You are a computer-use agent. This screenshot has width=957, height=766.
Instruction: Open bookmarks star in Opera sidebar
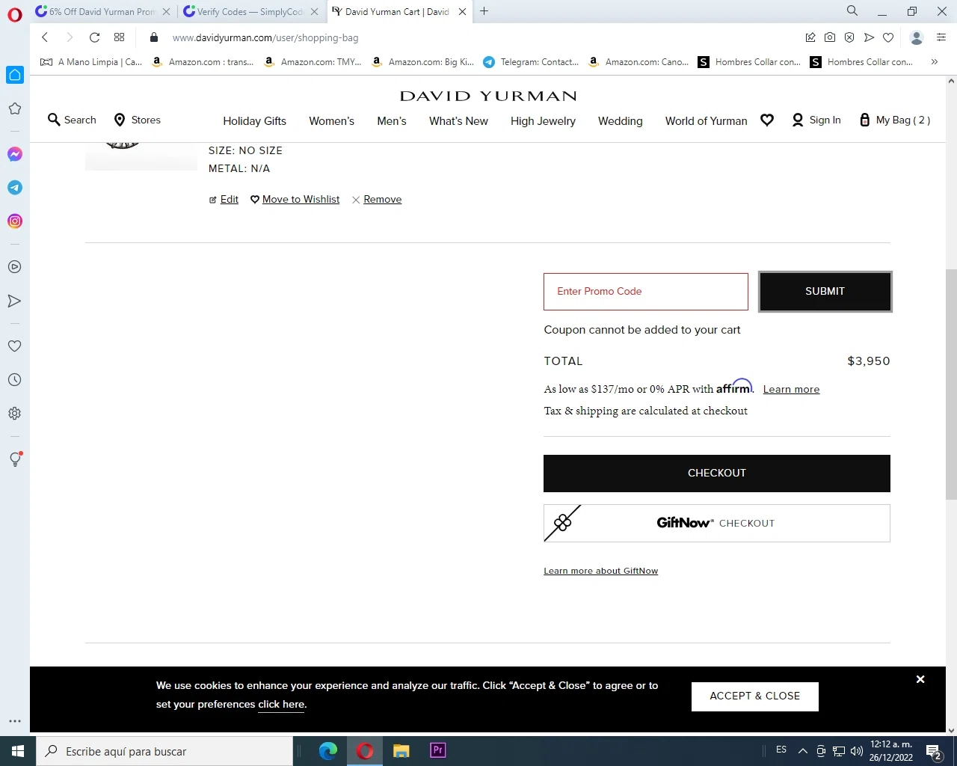[x=15, y=108]
